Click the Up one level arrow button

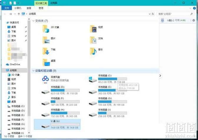[x=19, y=14]
